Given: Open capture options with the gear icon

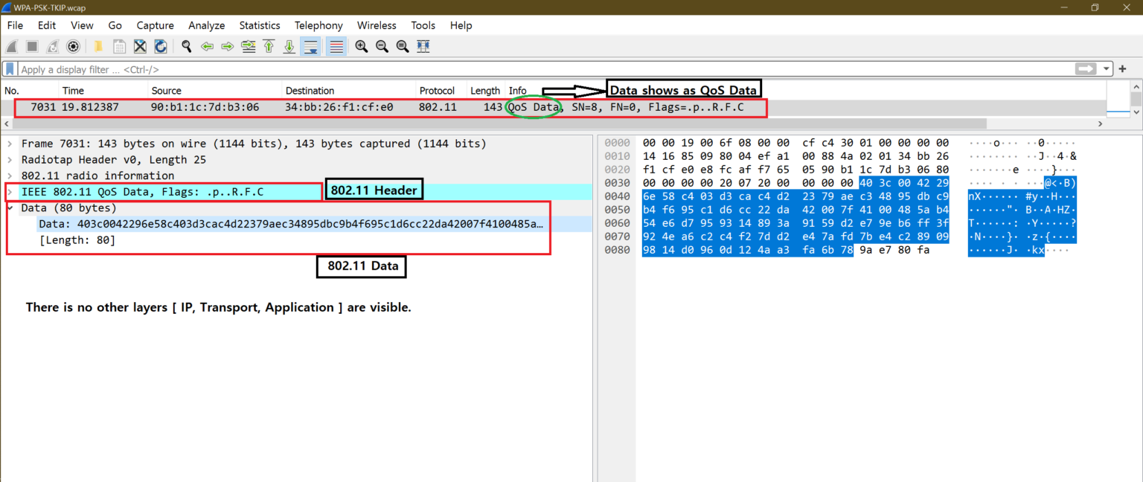Looking at the screenshot, I should (72, 46).
